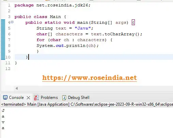Click line number 5 in the gutter
173x138 pixels.
tap(9, 28)
